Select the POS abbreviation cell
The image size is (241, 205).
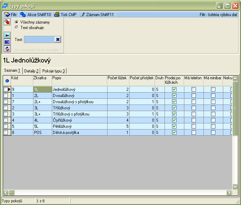point(43,133)
